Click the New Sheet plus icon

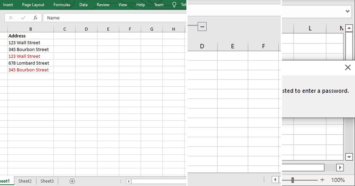pos(72,181)
